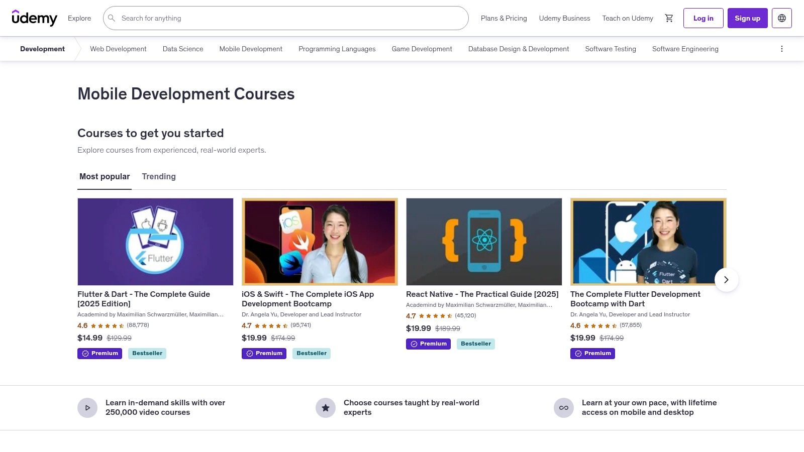Open the Explore menu
The image size is (804, 452).
79,18
